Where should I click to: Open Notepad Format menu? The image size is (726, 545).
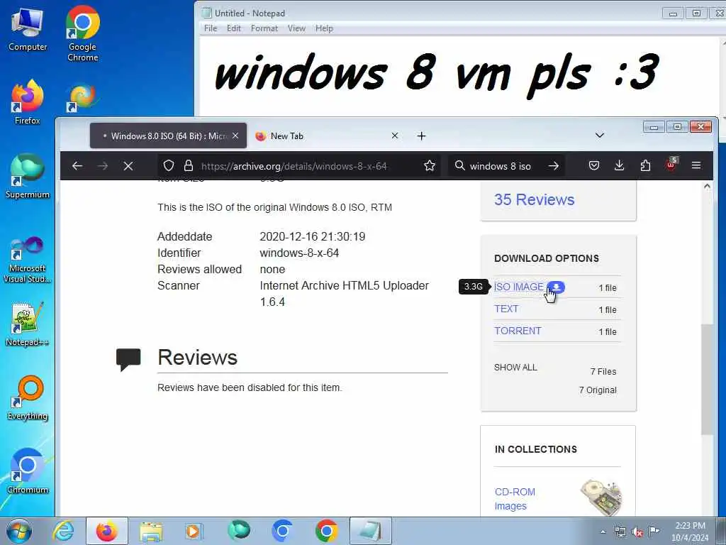pyautogui.click(x=264, y=28)
